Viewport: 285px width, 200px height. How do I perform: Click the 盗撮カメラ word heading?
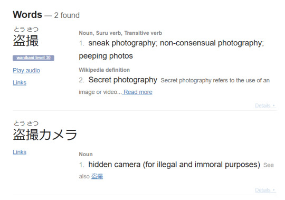[x=45, y=135]
